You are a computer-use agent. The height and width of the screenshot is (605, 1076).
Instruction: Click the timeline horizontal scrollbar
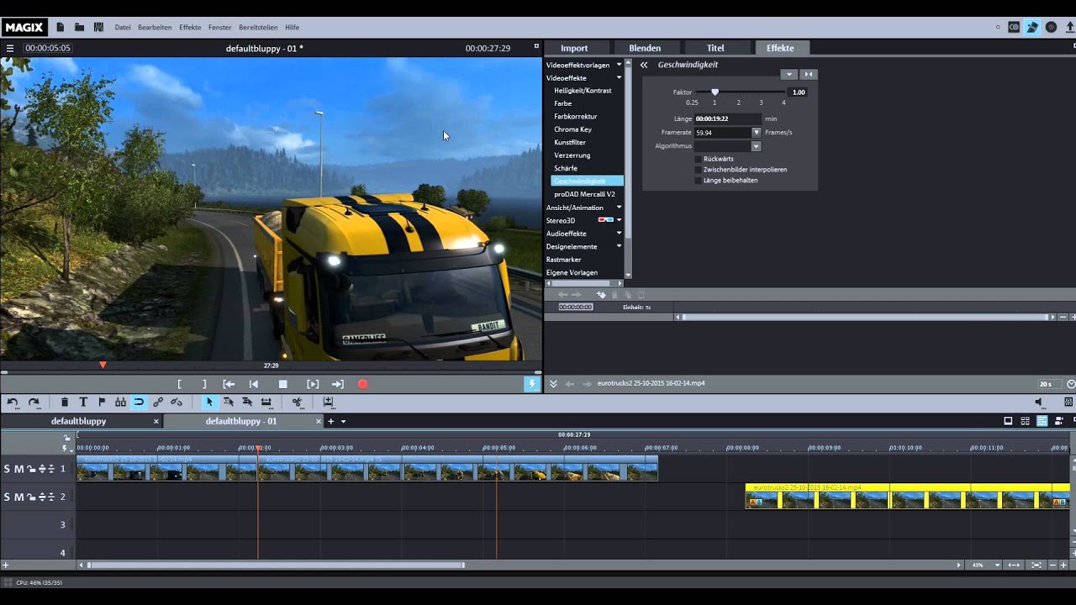(276, 566)
